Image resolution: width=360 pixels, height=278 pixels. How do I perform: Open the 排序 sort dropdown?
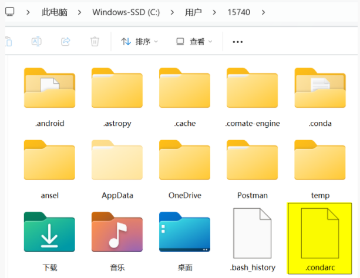(x=139, y=42)
